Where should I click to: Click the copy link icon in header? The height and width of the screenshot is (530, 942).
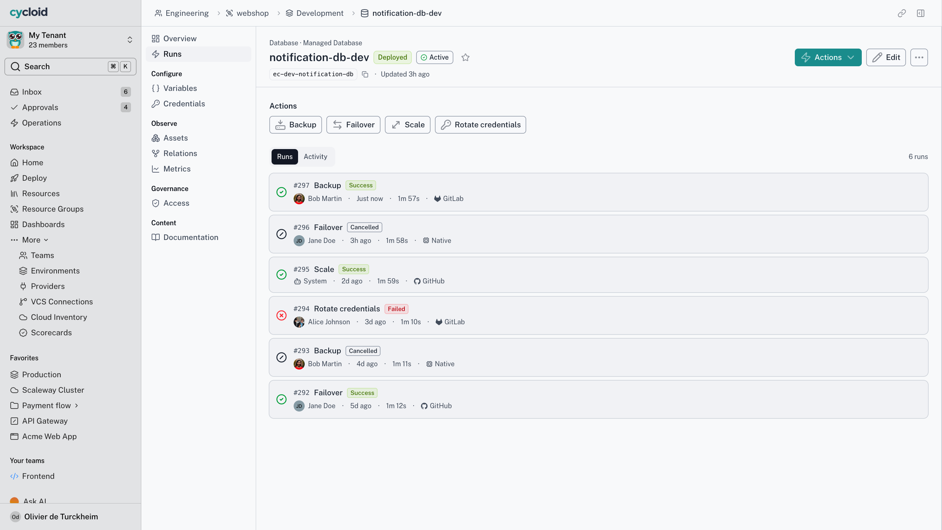902,13
